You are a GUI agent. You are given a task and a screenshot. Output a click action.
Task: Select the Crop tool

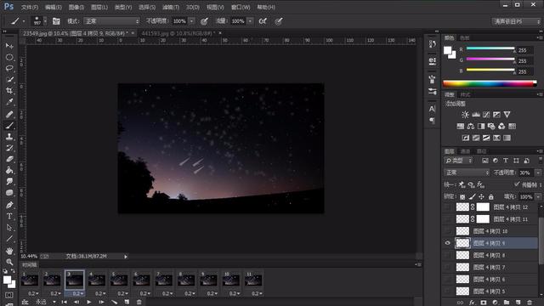click(x=9, y=91)
